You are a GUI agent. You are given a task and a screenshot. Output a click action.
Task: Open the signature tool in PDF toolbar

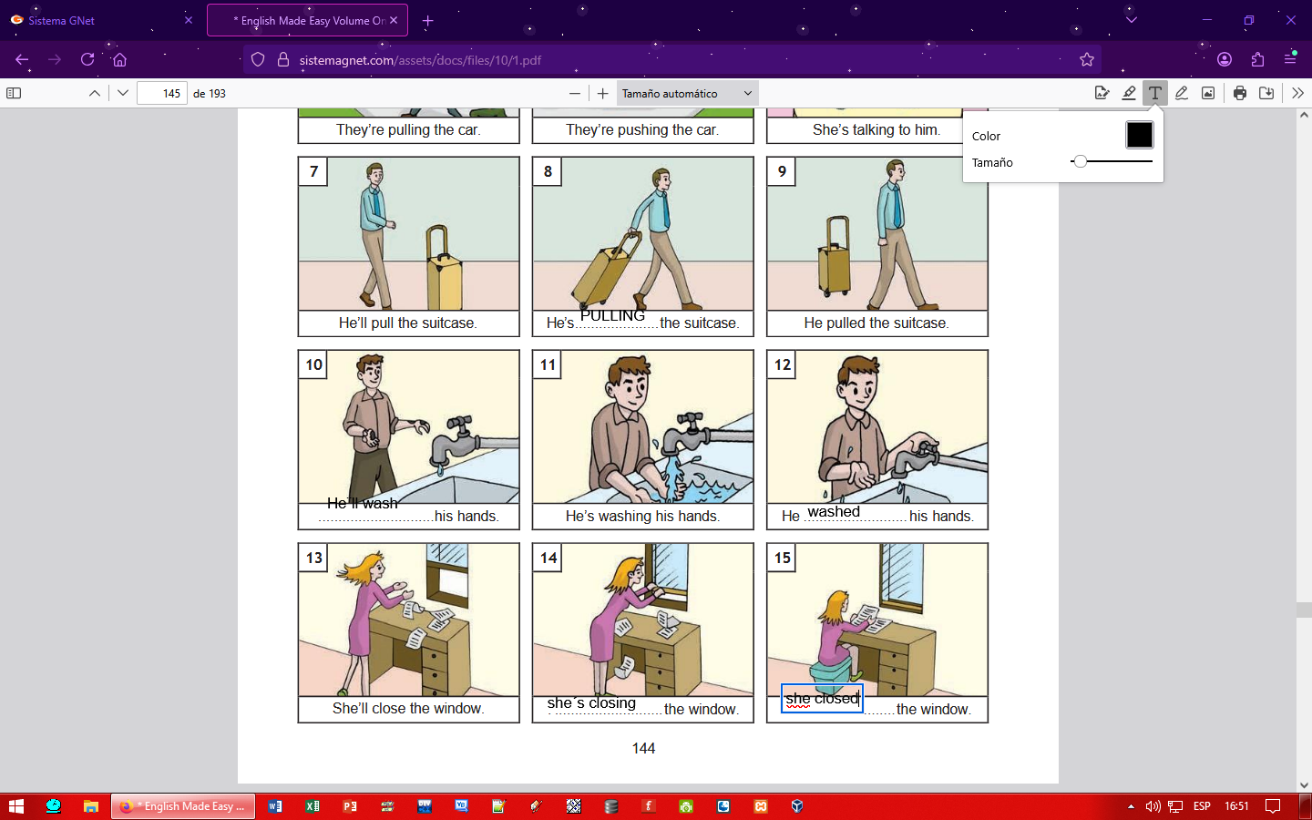point(1102,93)
